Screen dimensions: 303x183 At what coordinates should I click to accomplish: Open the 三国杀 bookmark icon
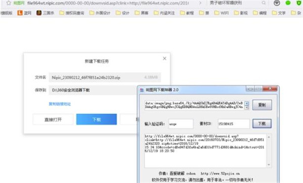click(x=39, y=13)
